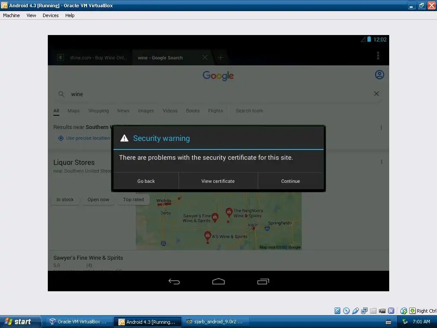The width and height of the screenshot is (437, 328).
Task: Select the Flights search category
Action: pos(216,111)
